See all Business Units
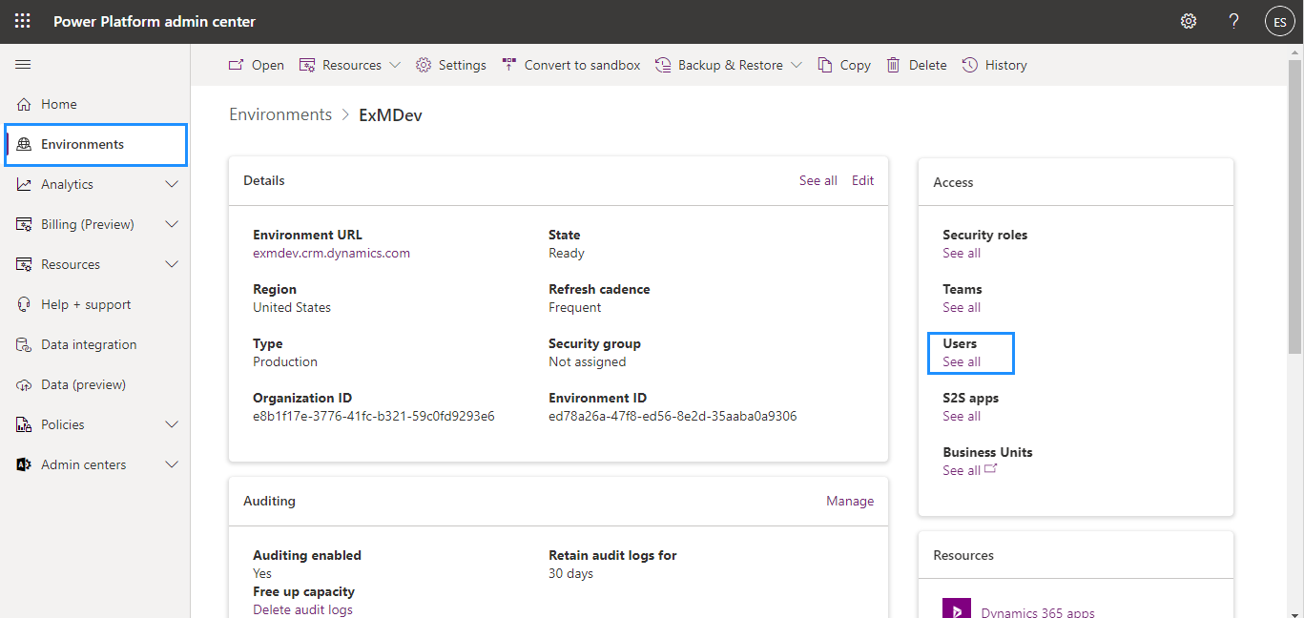This screenshot has width=1304, height=618. [969, 470]
